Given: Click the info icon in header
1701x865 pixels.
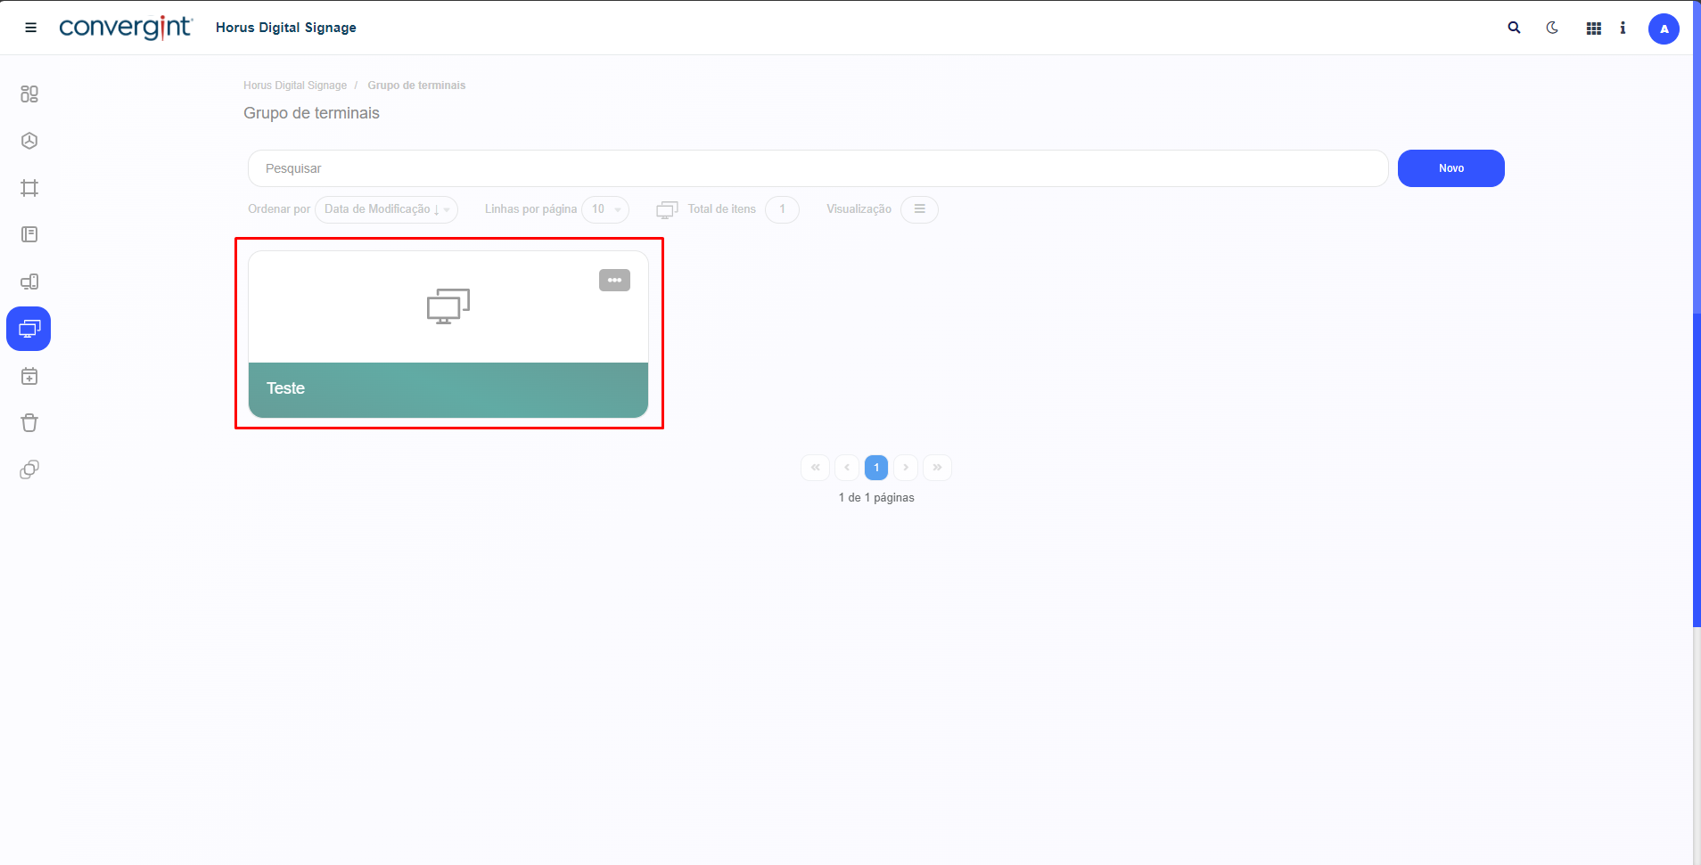Looking at the screenshot, I should pyautogui.click(x=1623, y=28).
